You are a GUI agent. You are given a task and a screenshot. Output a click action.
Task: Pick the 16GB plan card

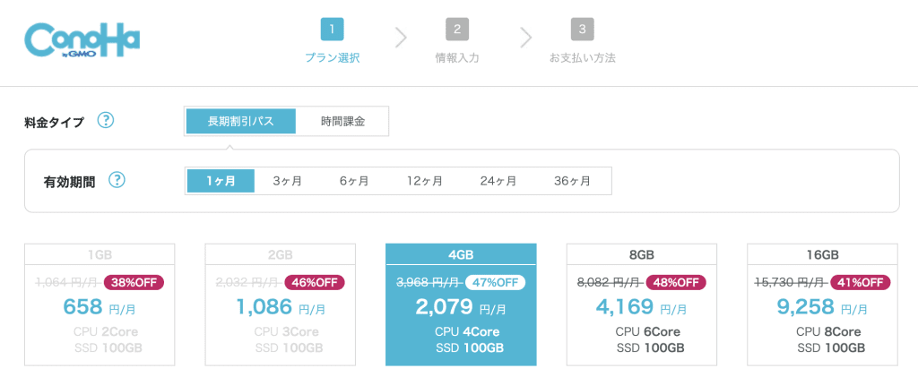tap(822, 305)
